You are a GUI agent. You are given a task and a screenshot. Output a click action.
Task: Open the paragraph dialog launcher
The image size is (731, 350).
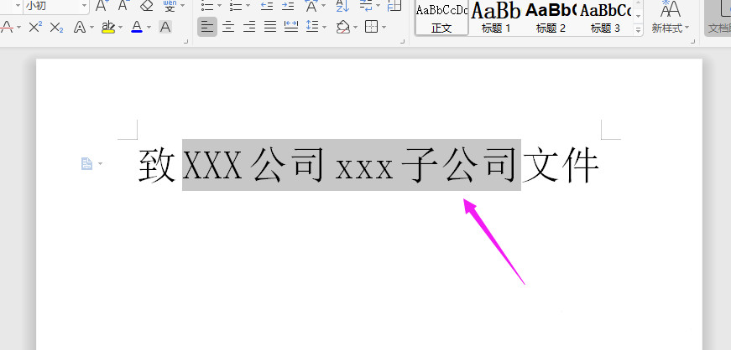pyautogui.click(x=402, y=42)
